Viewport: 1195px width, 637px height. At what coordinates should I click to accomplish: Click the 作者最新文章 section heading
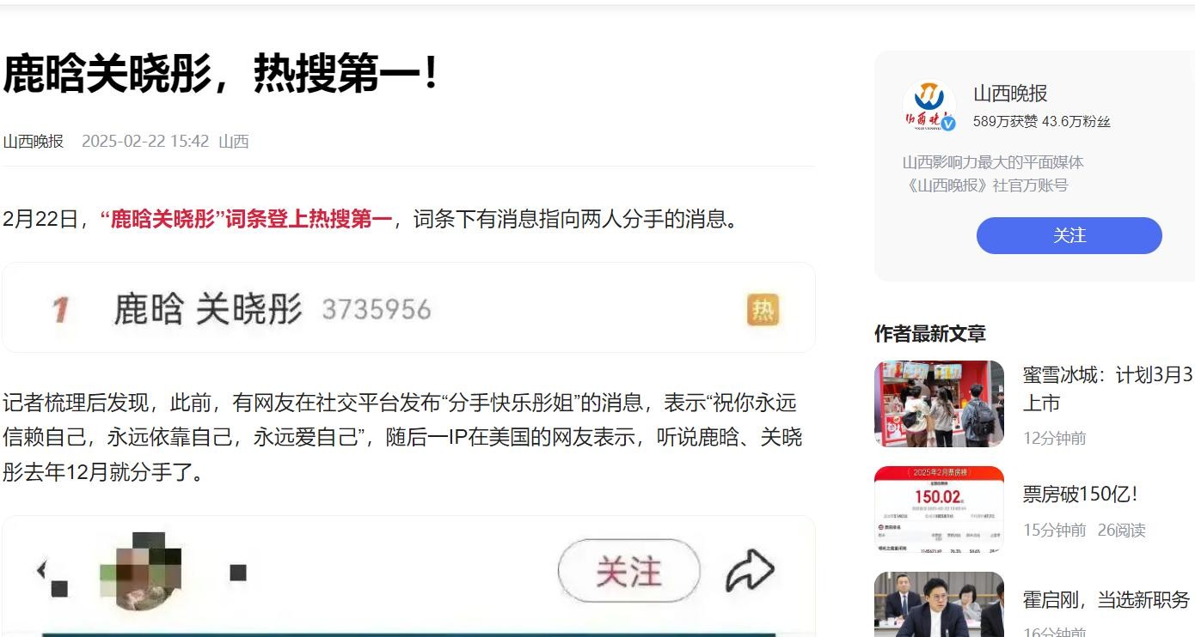point(930,334)
